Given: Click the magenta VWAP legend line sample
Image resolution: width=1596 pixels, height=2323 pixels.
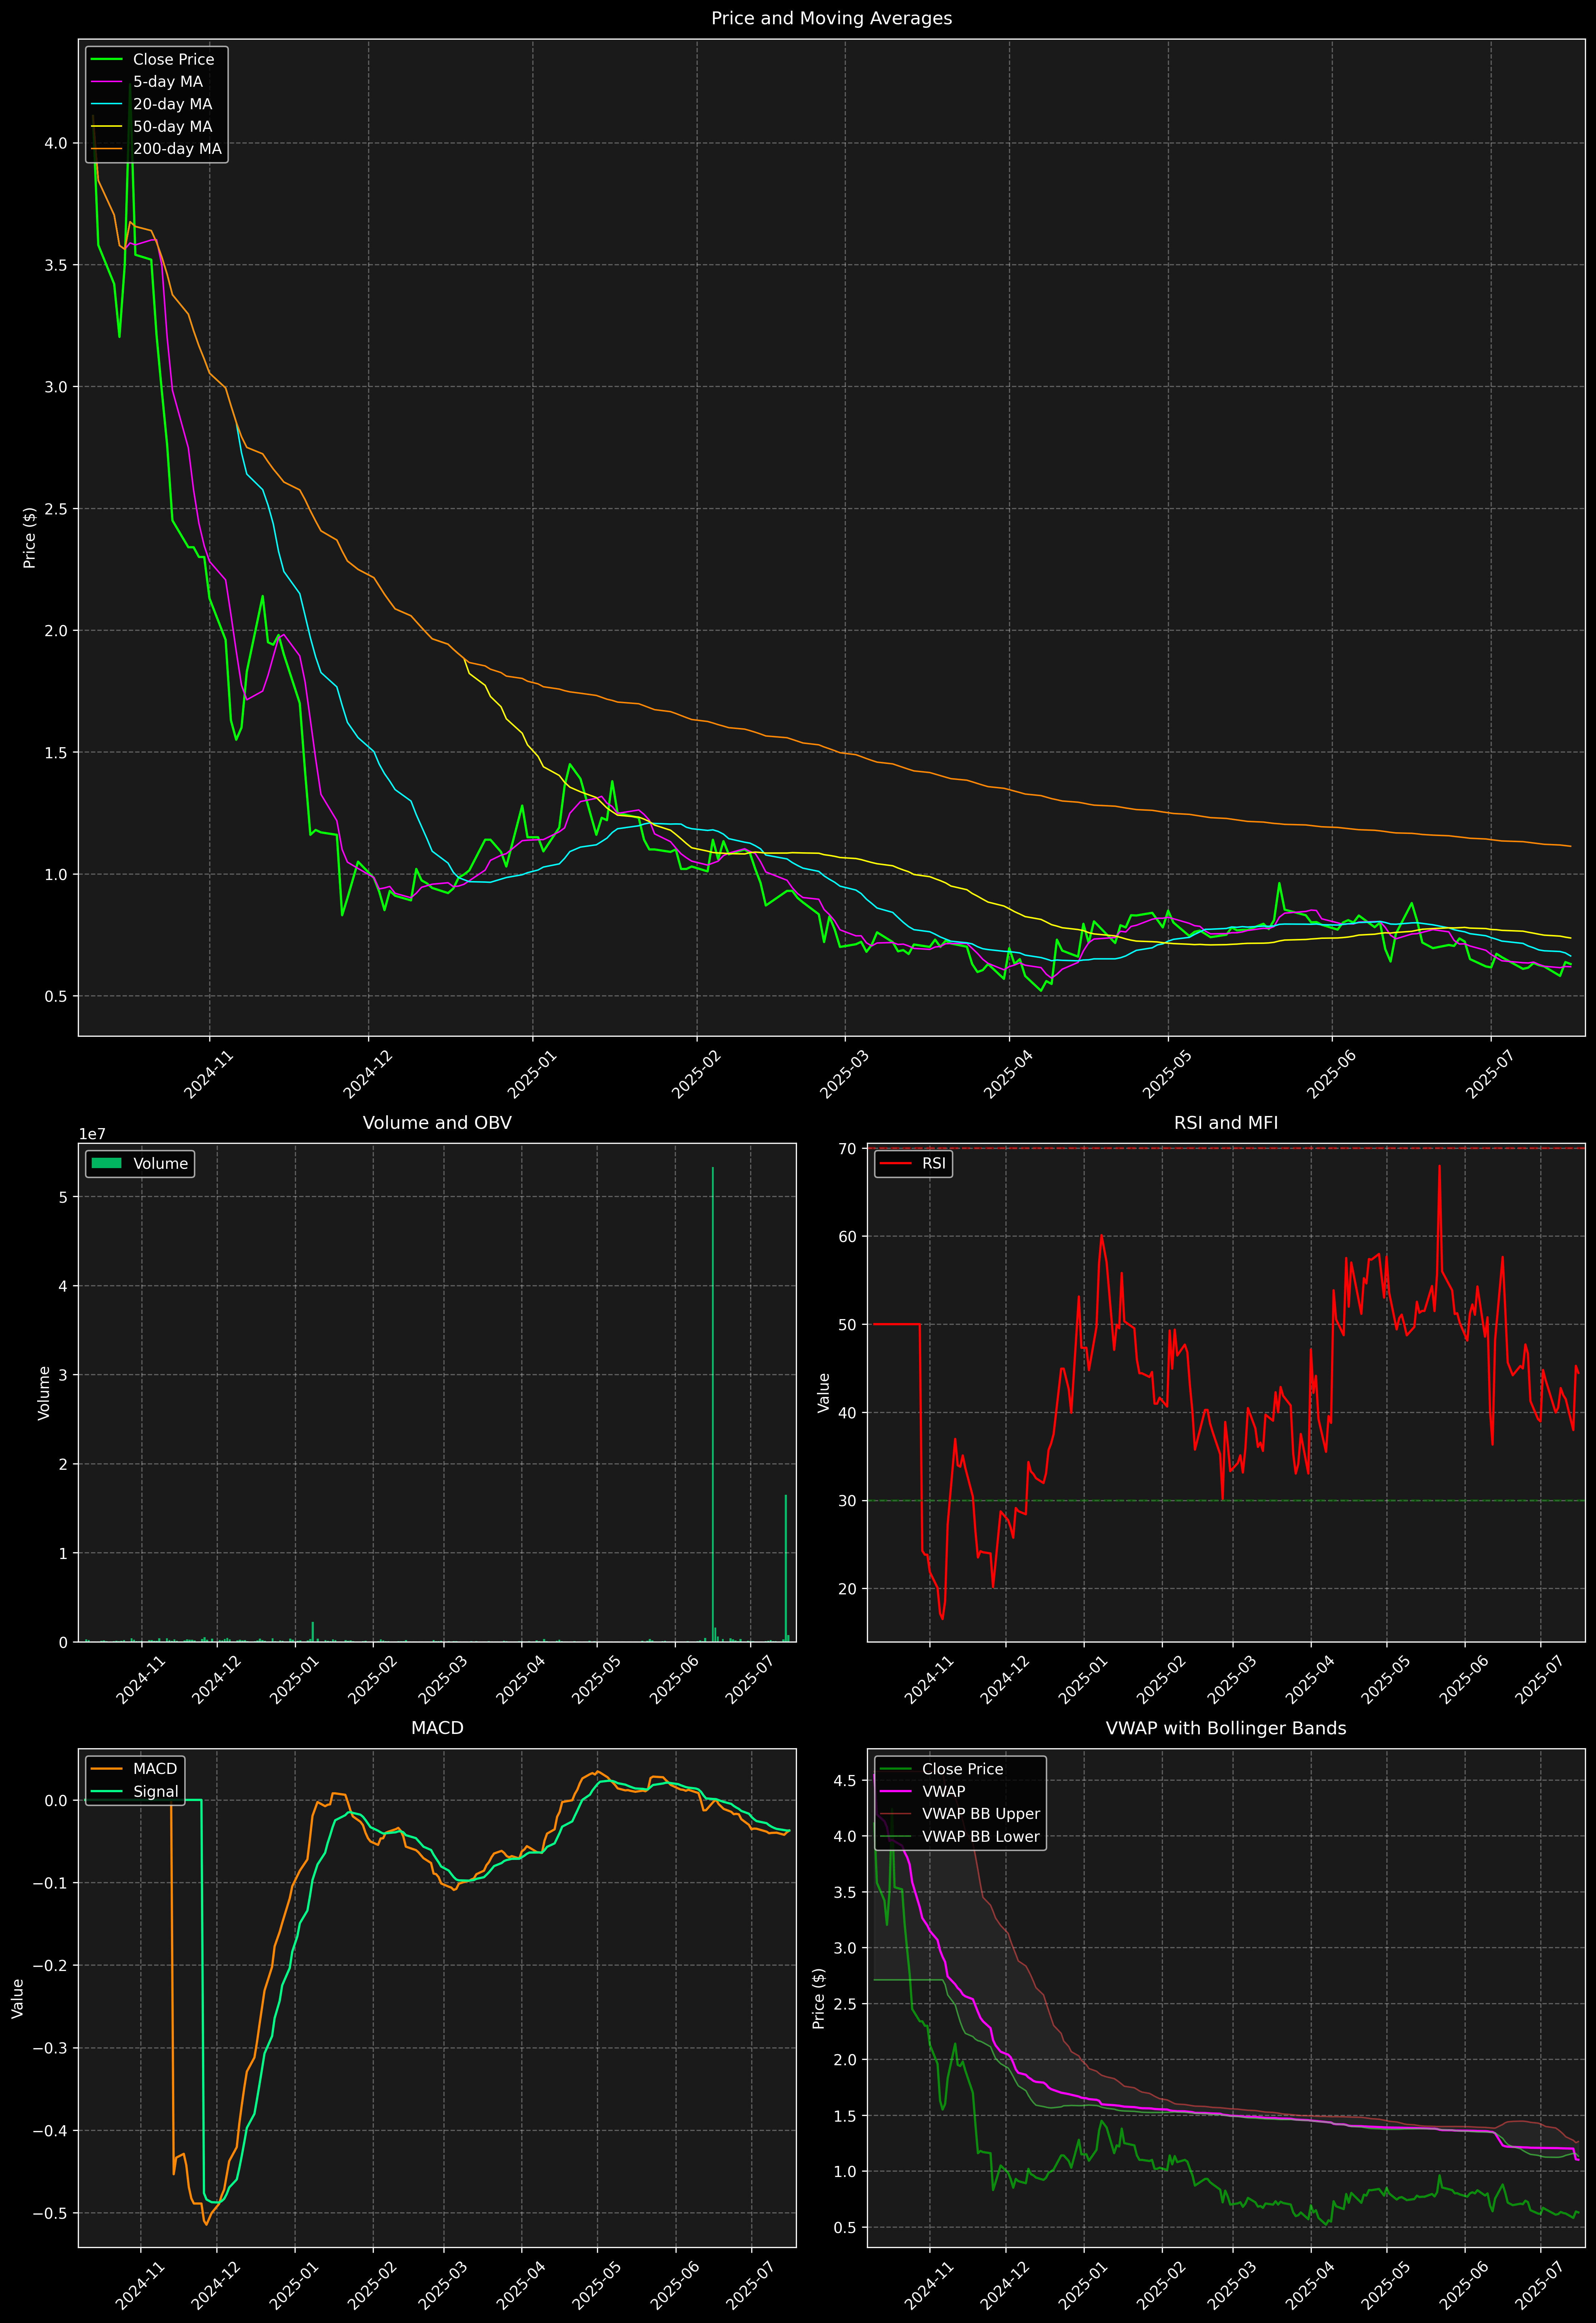Looking at the screenshot, I should click(x=895, y=1791).
